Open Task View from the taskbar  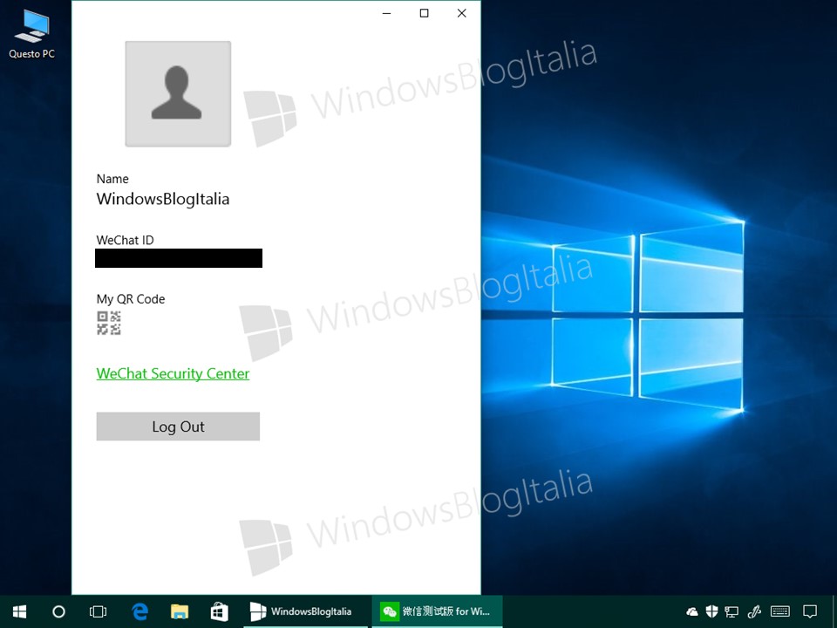coord(98,611)
